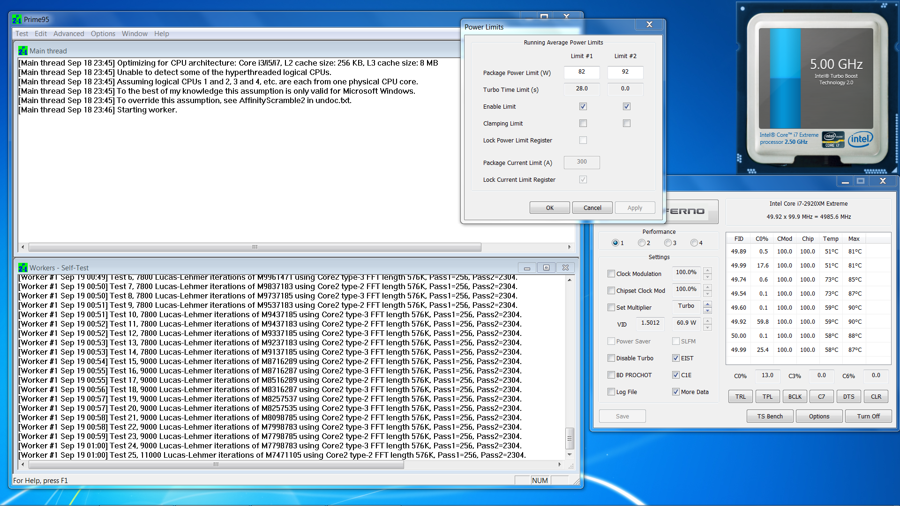Open the Window menu
This screenshot has height=506, width=900.
(135, 34)
